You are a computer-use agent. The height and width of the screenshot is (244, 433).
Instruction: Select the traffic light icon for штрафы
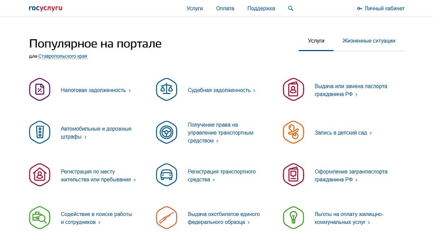pyautogui.click(x=40, y=132)
